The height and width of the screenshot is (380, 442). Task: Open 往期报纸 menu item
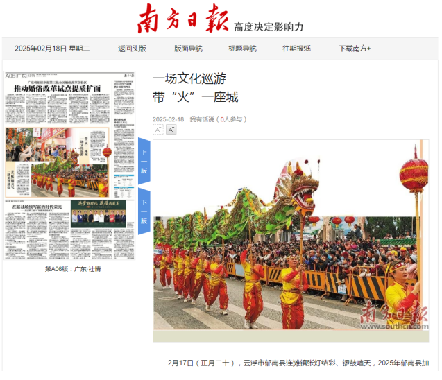[296, 49]
